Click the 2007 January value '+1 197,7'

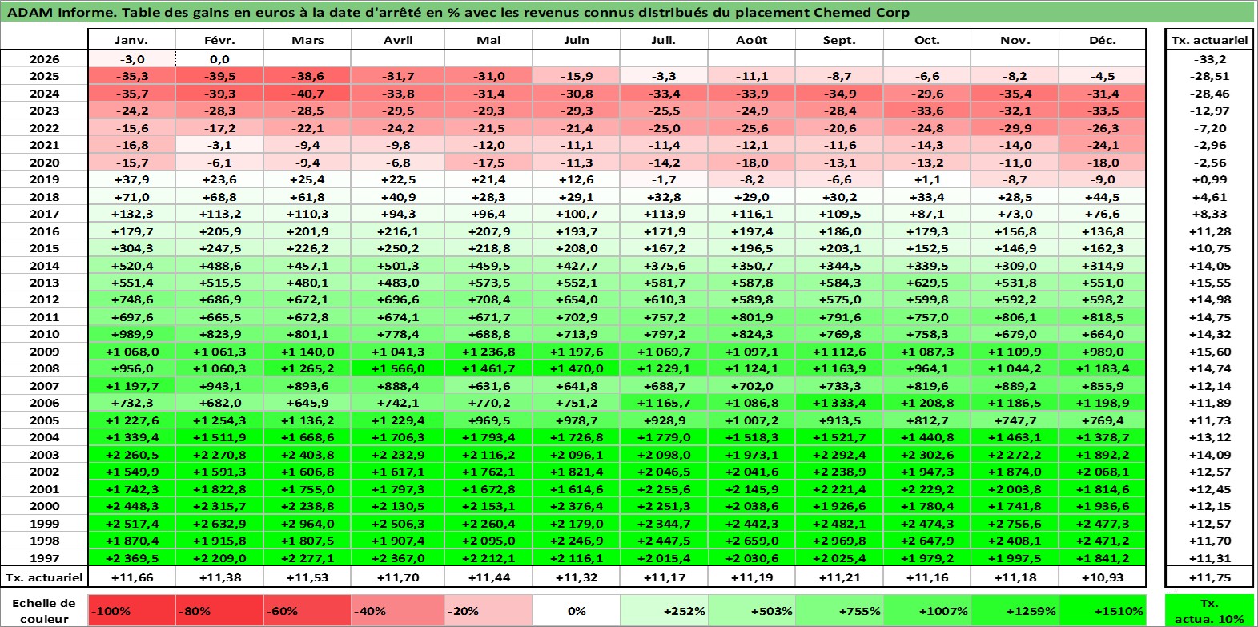pyautogui.click(x=131, y=386)
